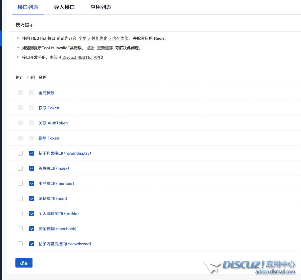This screenshot has width=301, height=280.
Task: Mark 用户接口(/member) for deletion
Action: point(20,183)
